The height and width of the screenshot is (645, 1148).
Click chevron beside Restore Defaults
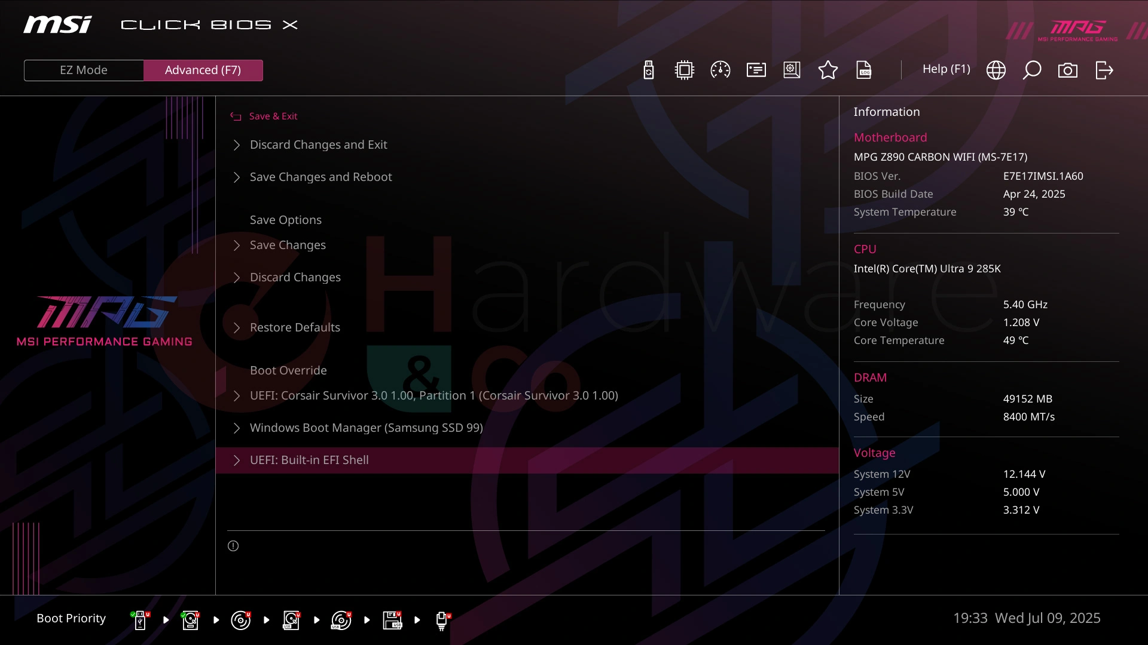[237, 328]
